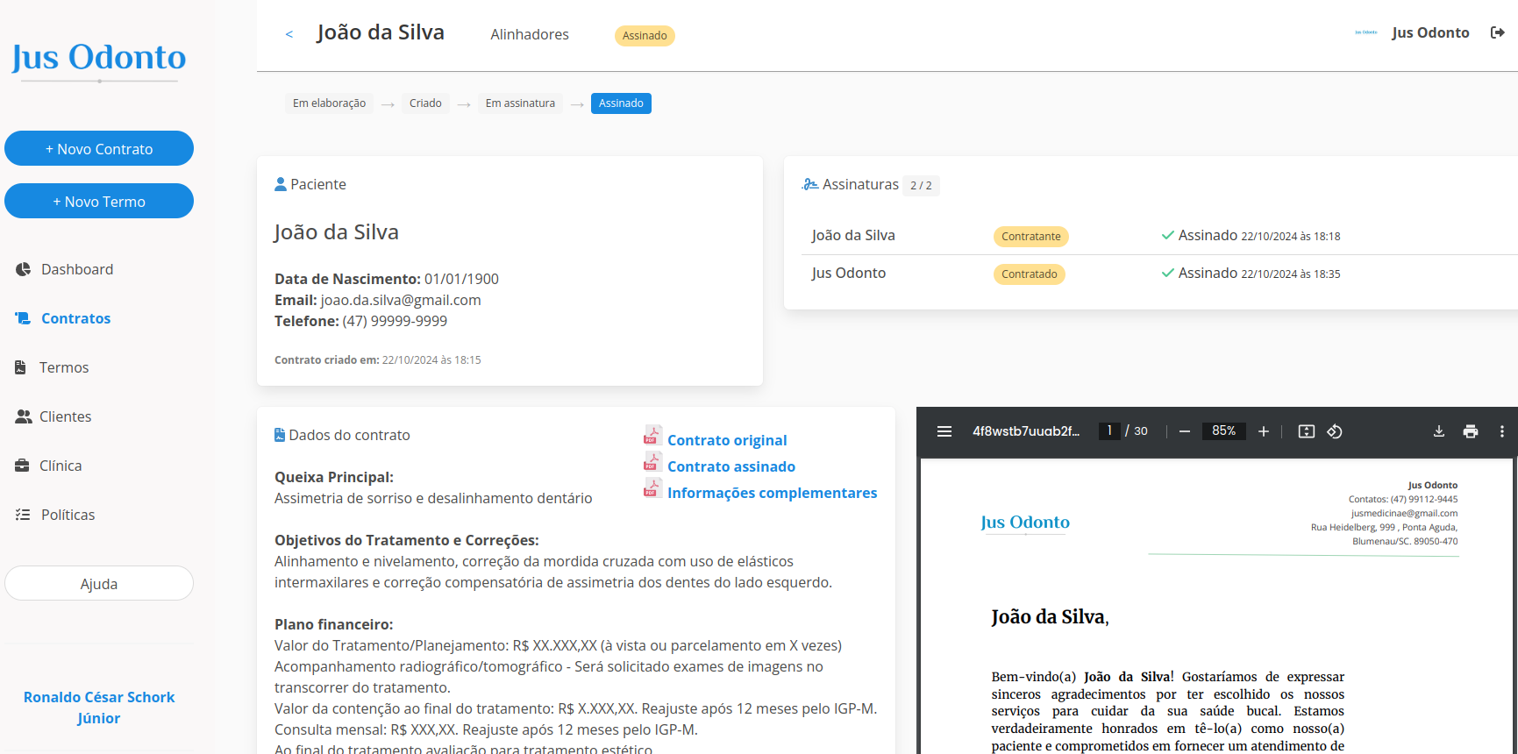Open the PDF viewer sidebar menu icon
The width and height of the screenshot is (1518, 754).
click(944, 431)
